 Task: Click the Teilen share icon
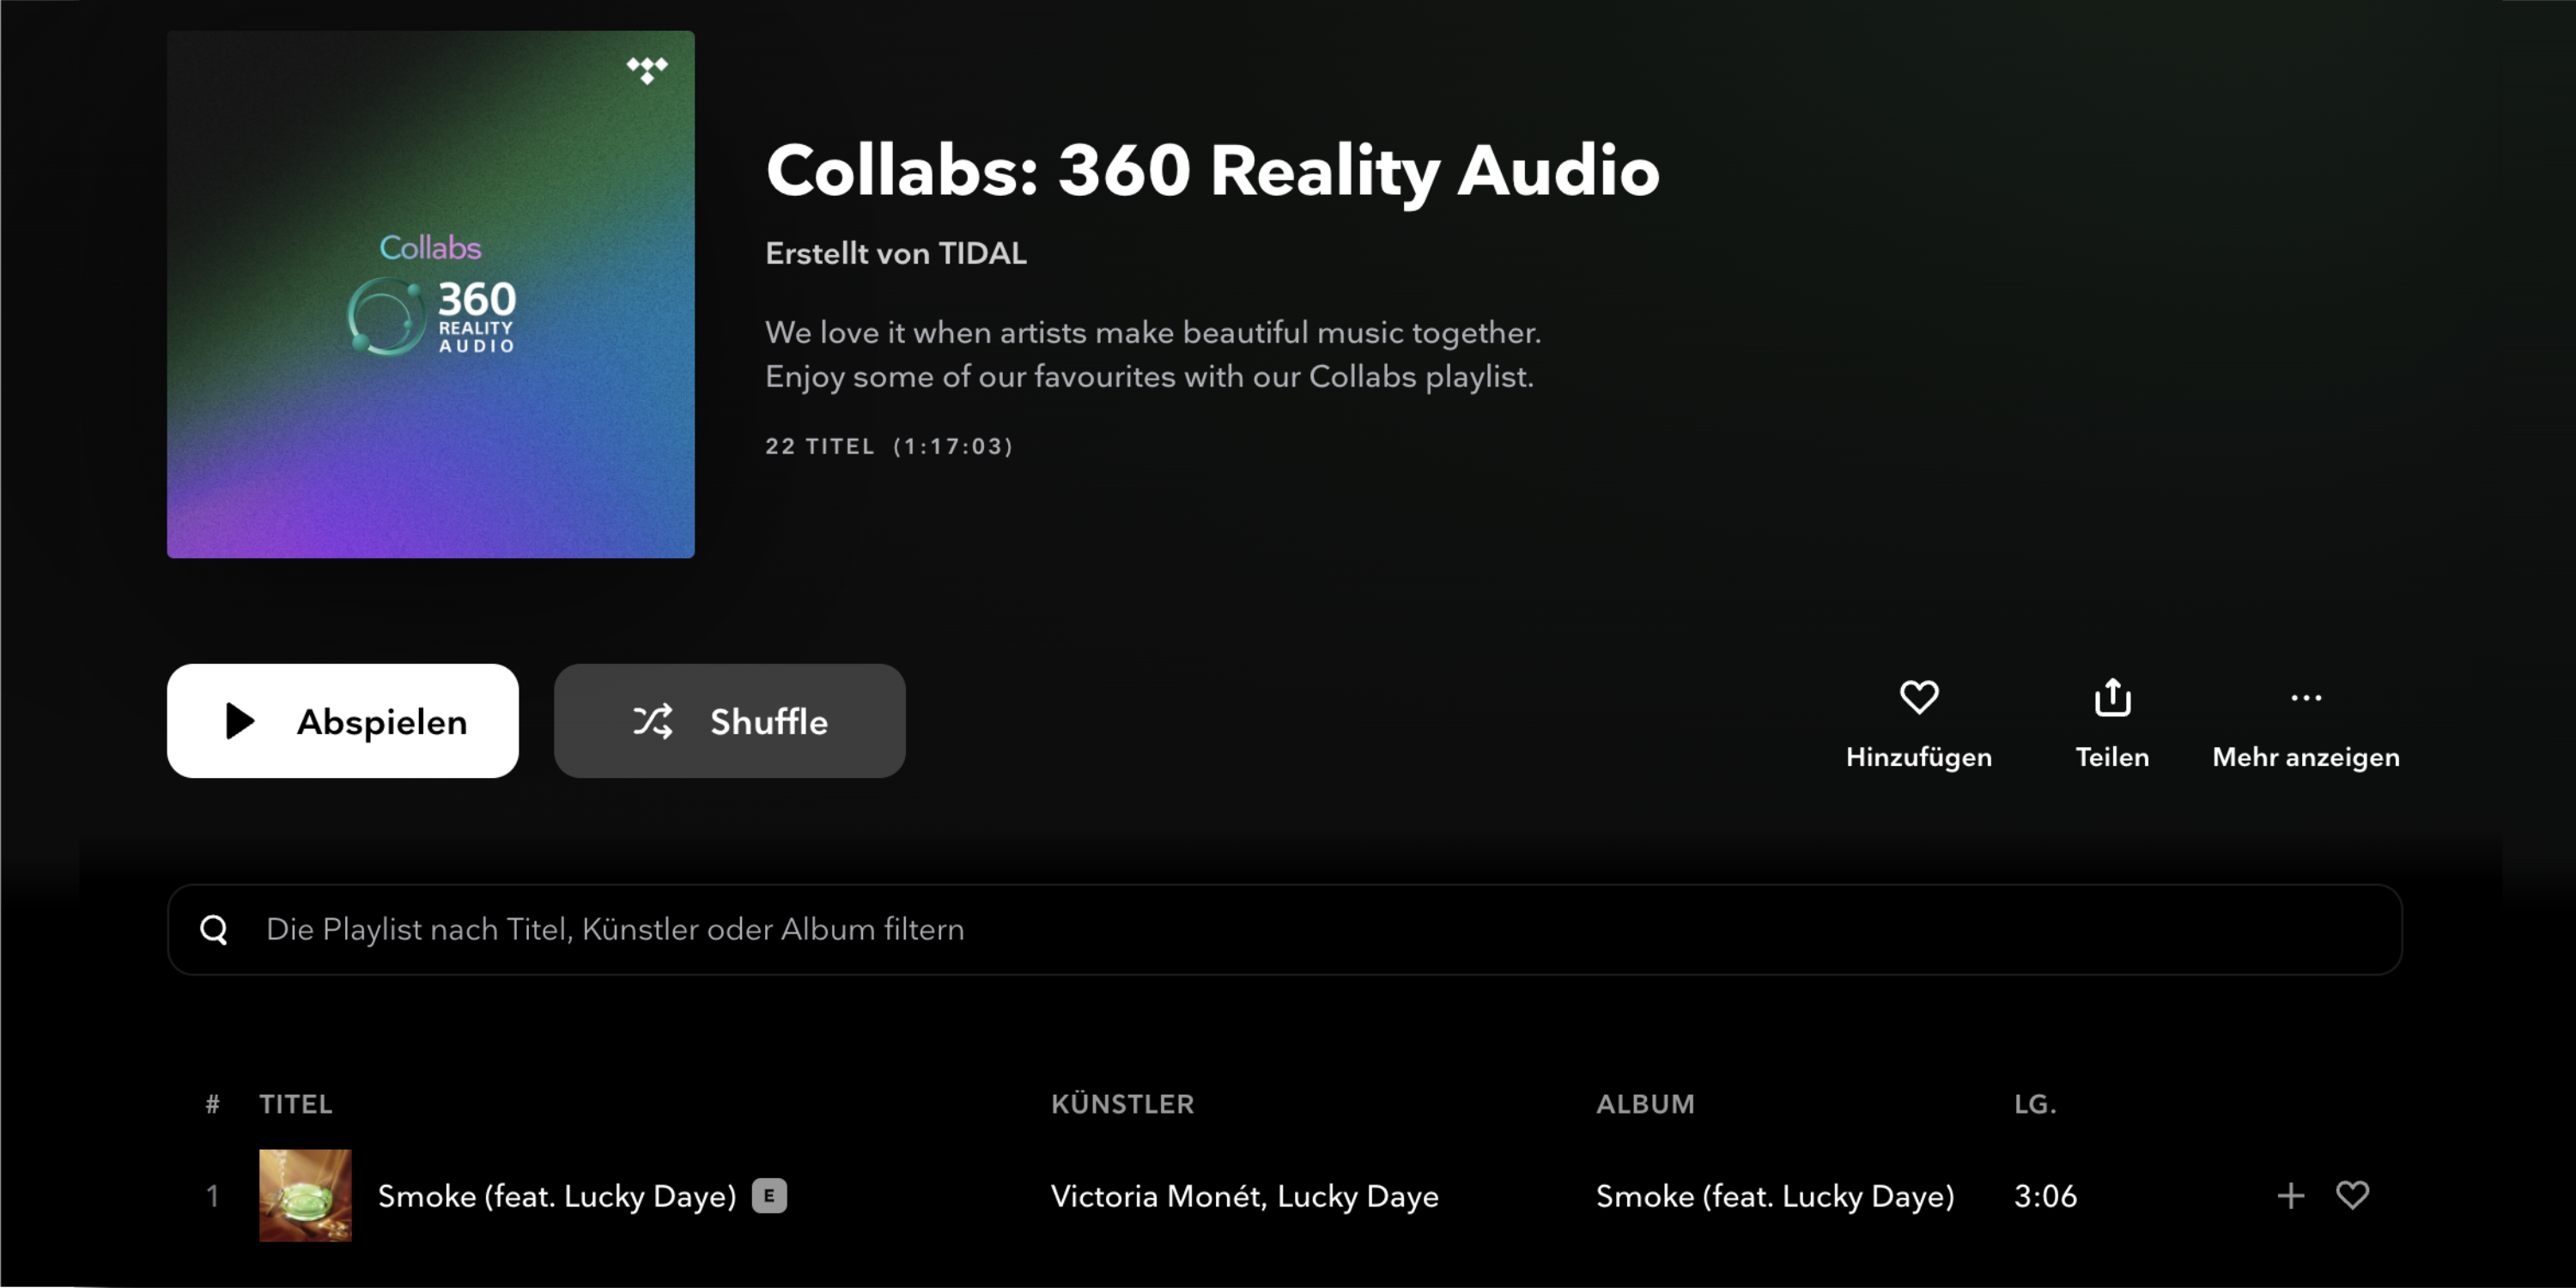coord(2112,698)
